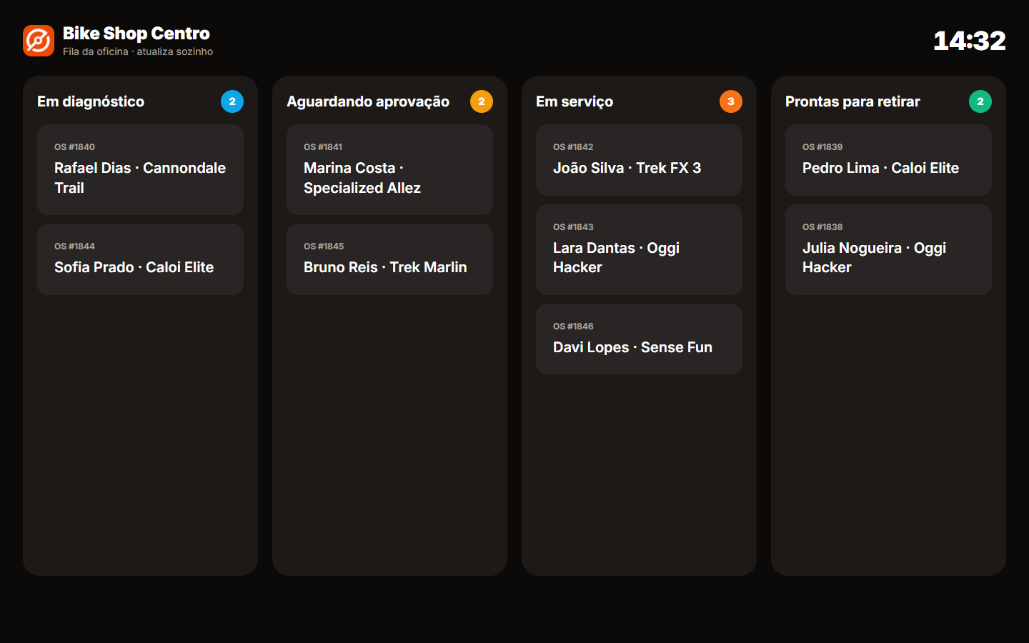Click the Prontas para retirar column title
The width and height of the screenshot is (1029, 643).
[x=852, y=101]
